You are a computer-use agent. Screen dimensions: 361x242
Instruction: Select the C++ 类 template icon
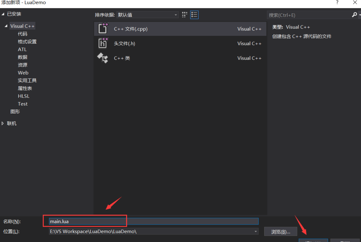pyautogui.click(x=102, y=58)
